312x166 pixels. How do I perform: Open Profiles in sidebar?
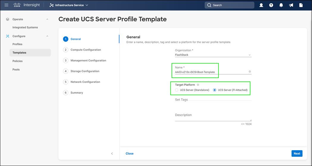pos(17,44)
